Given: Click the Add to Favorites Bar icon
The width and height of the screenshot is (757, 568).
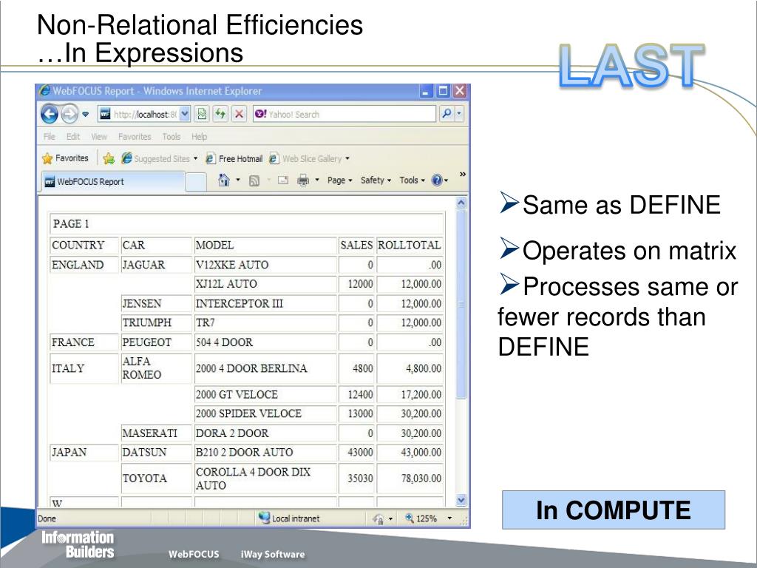Looking at the screenshot, I should point(109,158).
